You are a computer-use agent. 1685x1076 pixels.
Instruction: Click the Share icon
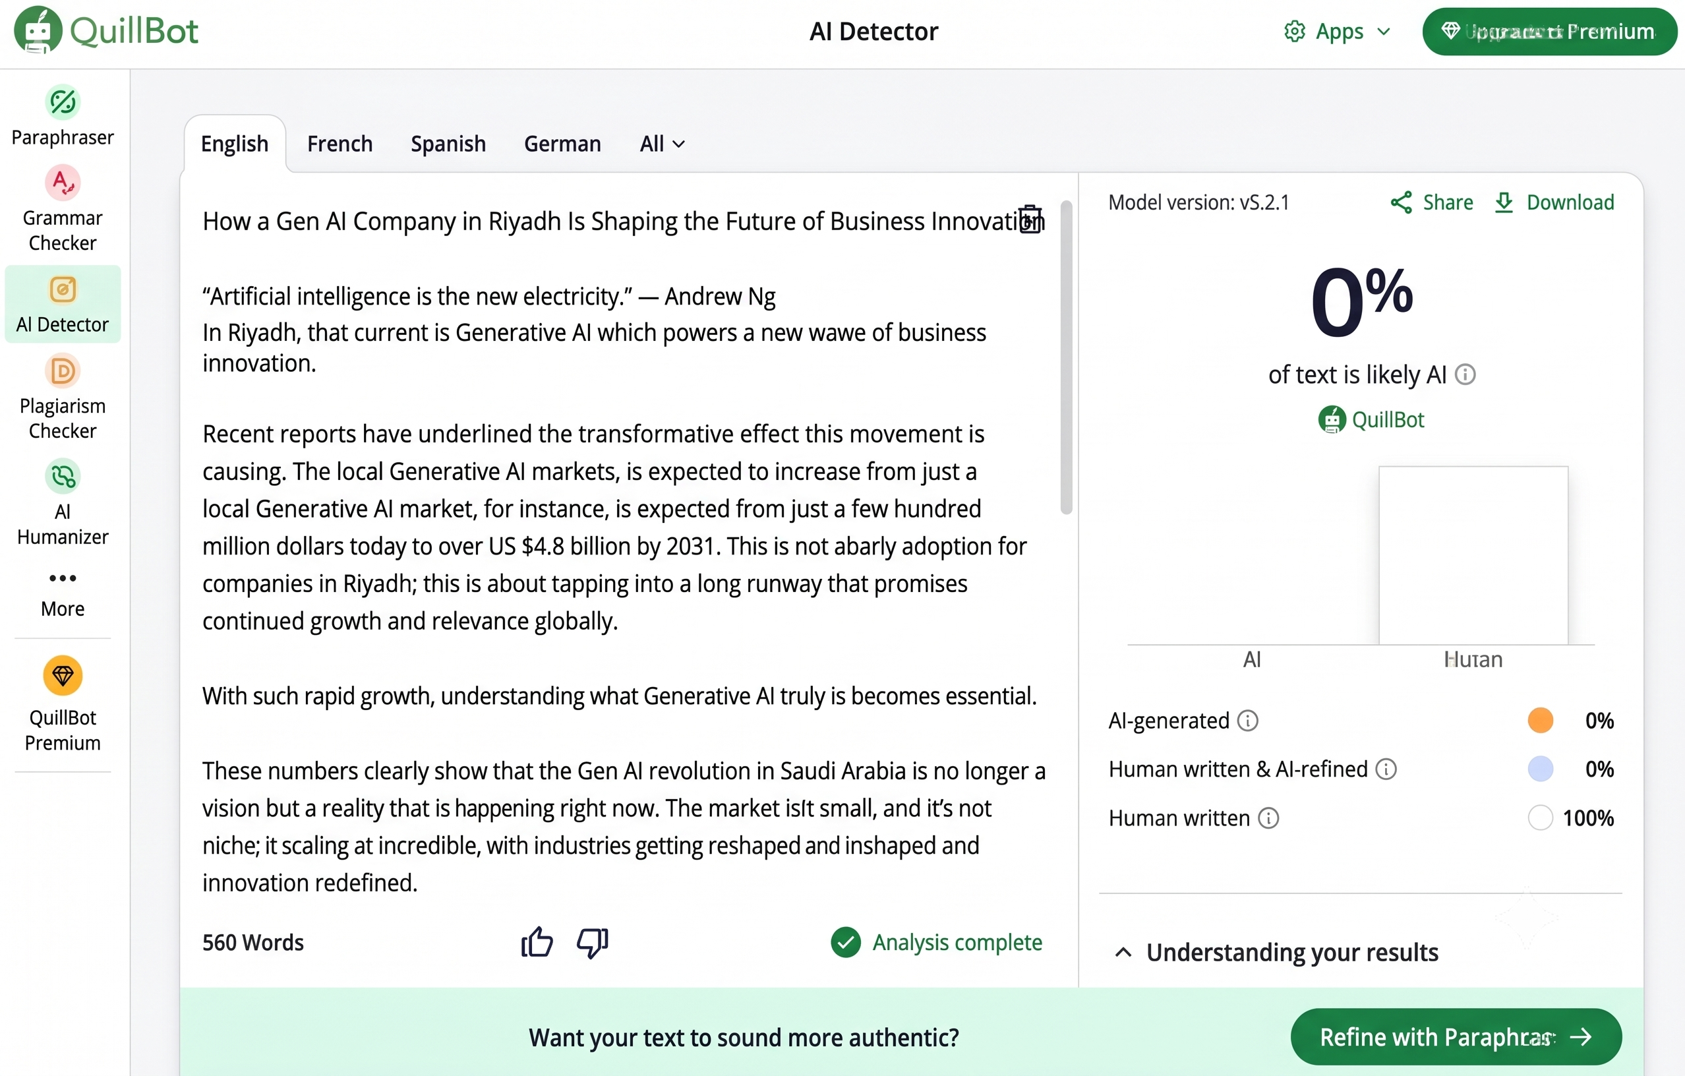click(x=1401, y=202)
